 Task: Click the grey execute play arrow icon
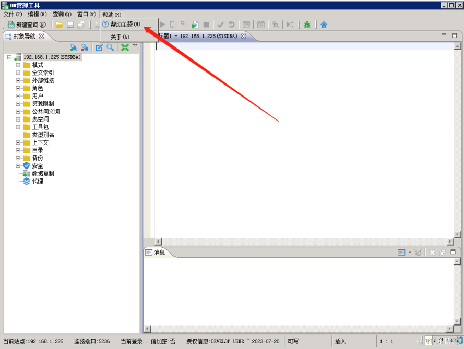(162, 25)
